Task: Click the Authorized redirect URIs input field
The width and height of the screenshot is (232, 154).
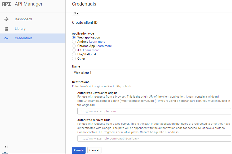Action: coord(154,138)
